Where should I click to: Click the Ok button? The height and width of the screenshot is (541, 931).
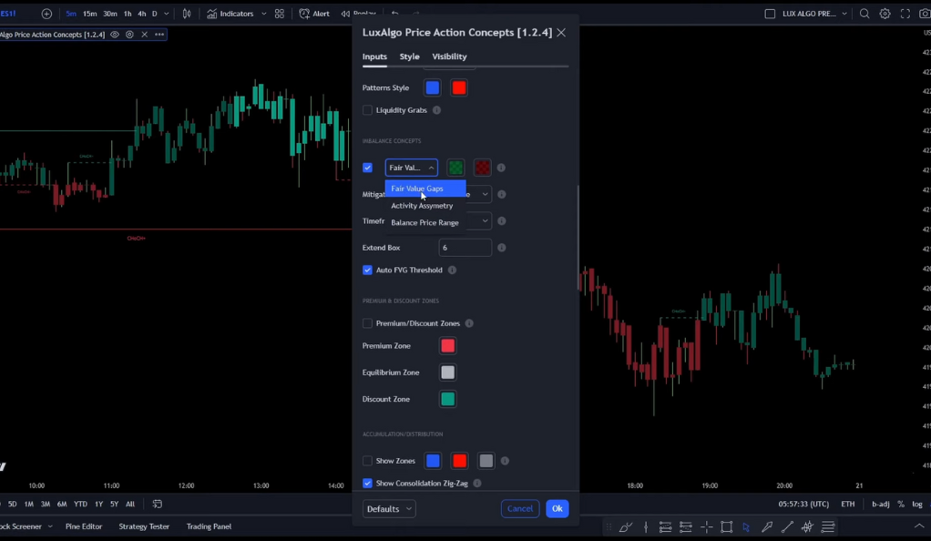click(557, 509)
